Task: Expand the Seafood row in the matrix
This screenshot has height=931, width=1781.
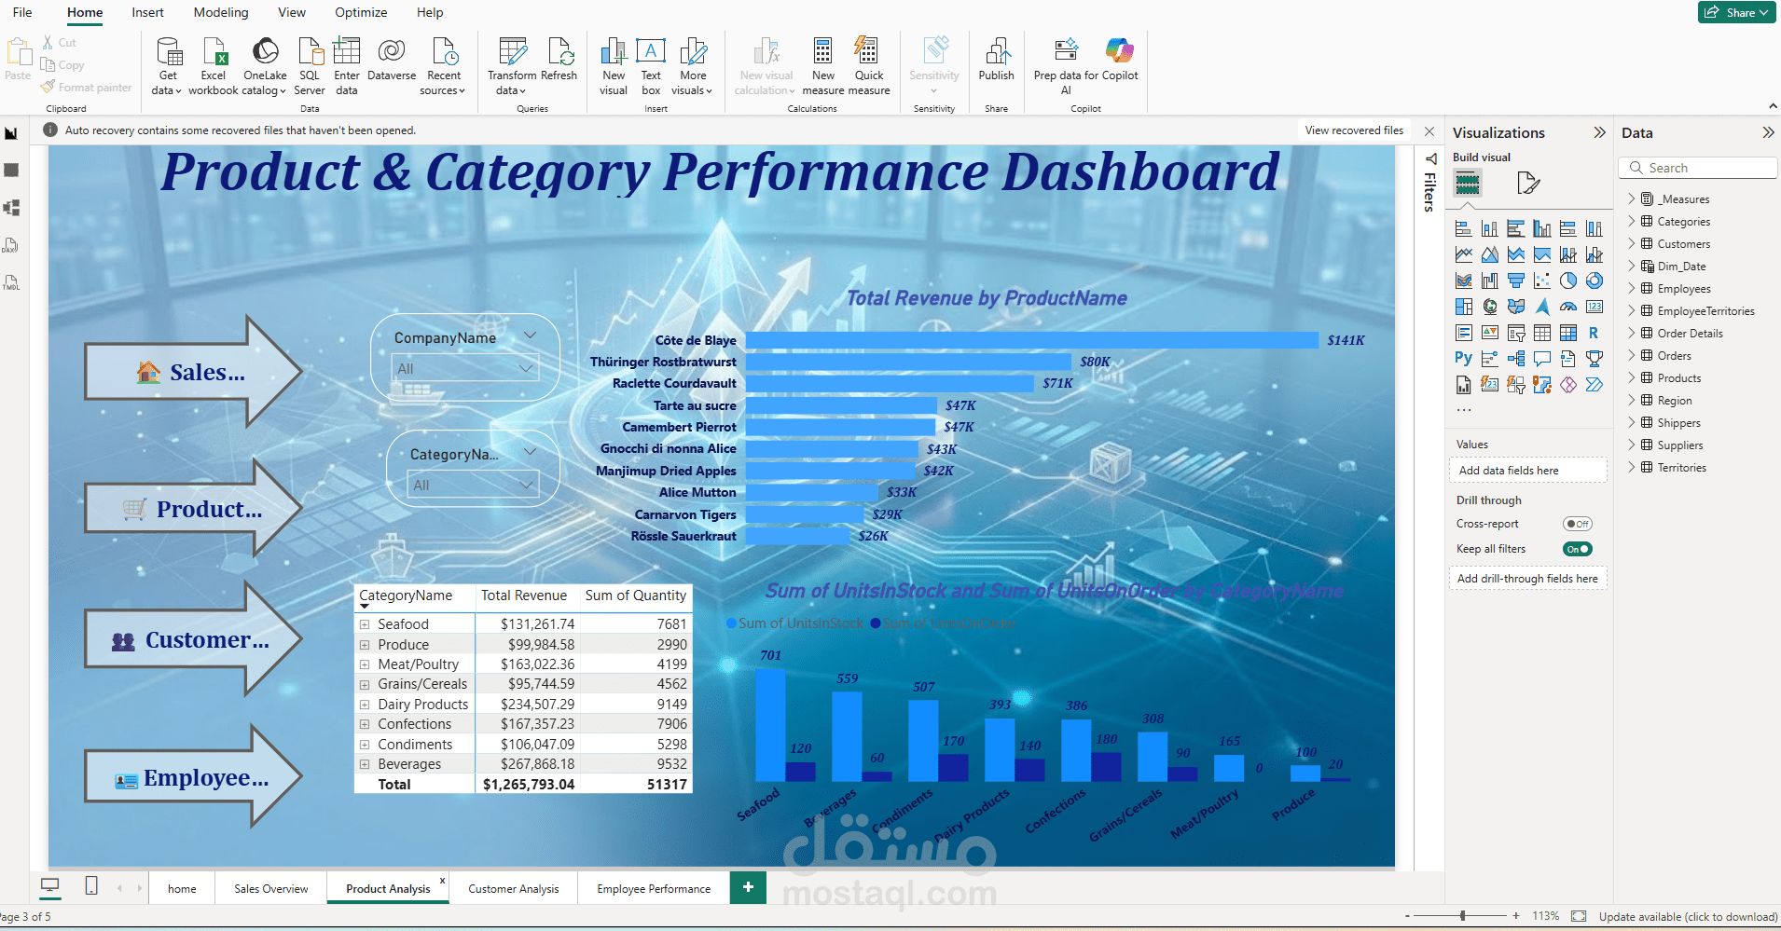Action: pyautogui.click(x=365, y=624)
